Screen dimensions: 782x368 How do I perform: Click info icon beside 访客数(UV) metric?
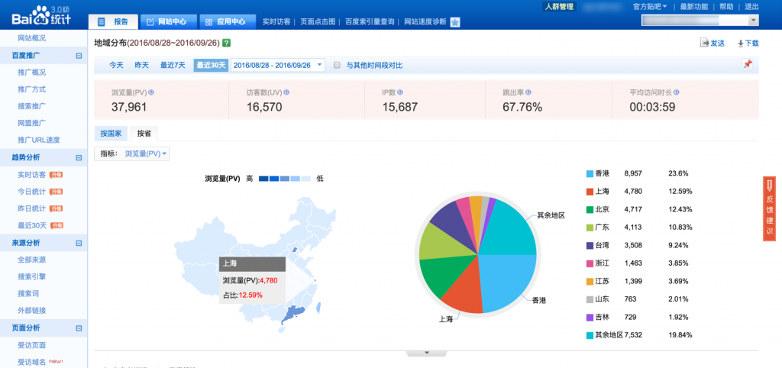(287, 92)
